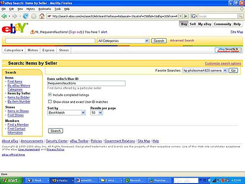Click the Go button for Favorite Searches
The height and width of the screenshot is (184, 245).
tap(233, 71)
